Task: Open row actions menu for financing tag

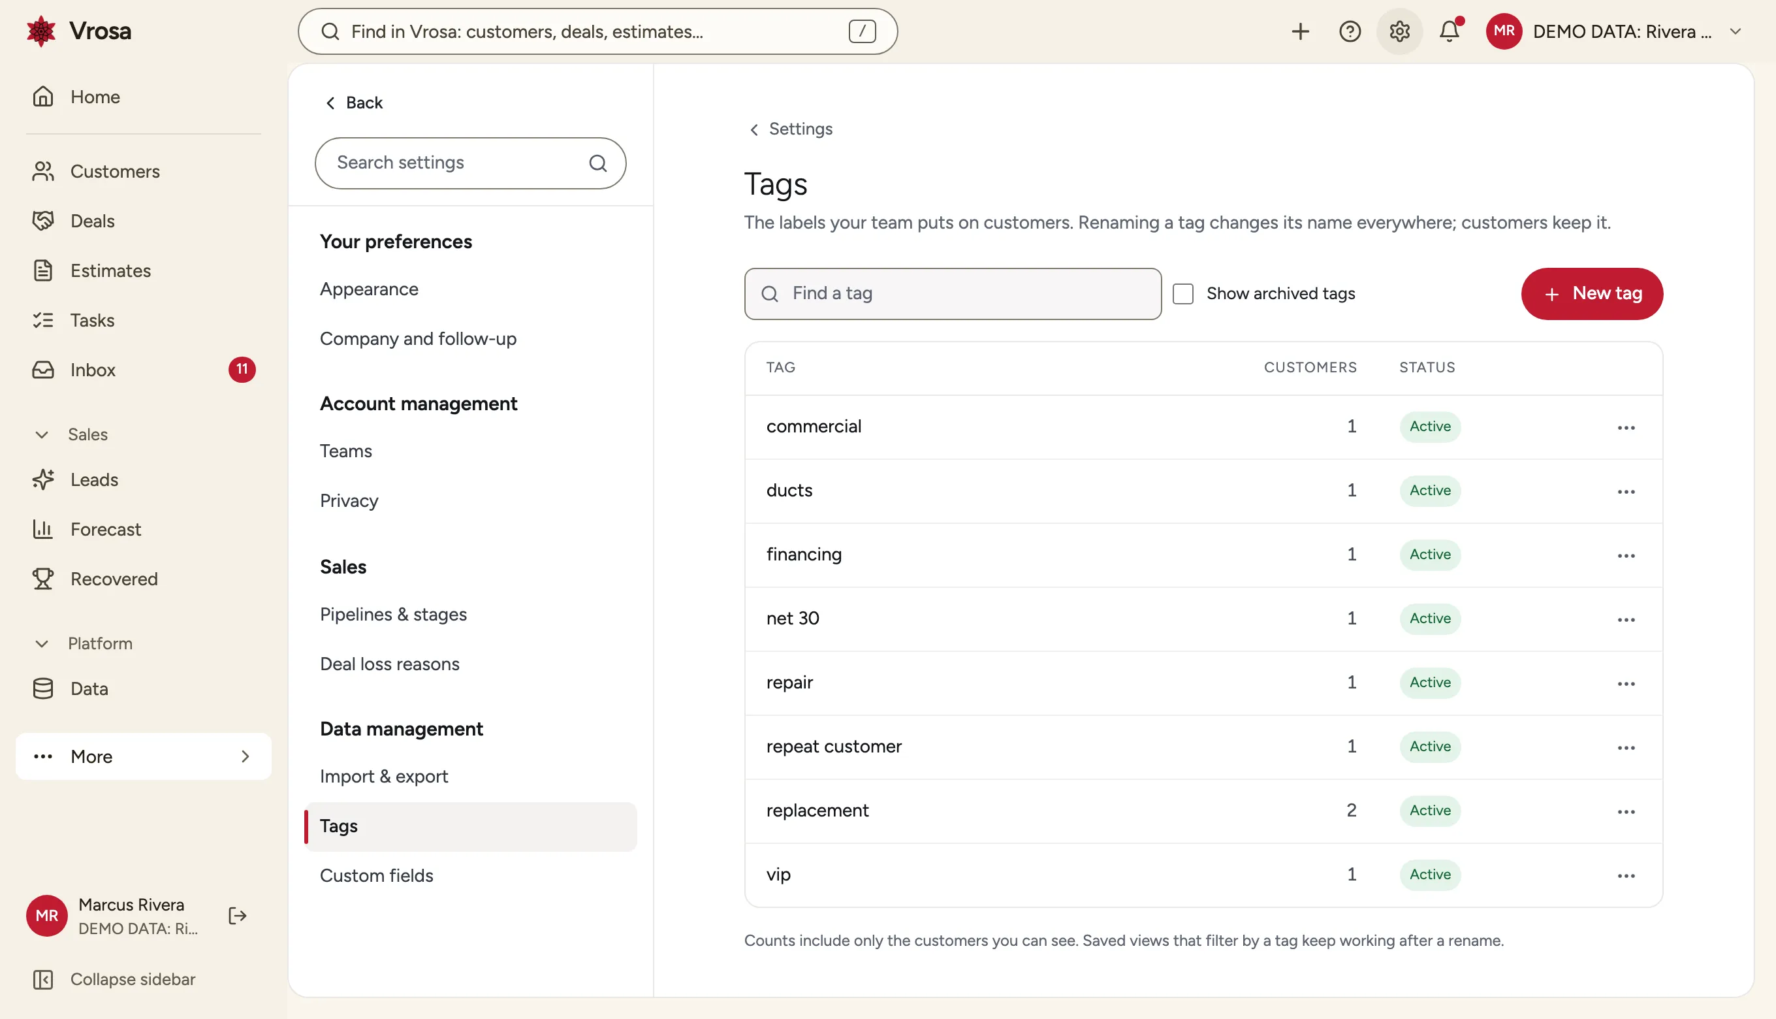Action: [1626, 556]
